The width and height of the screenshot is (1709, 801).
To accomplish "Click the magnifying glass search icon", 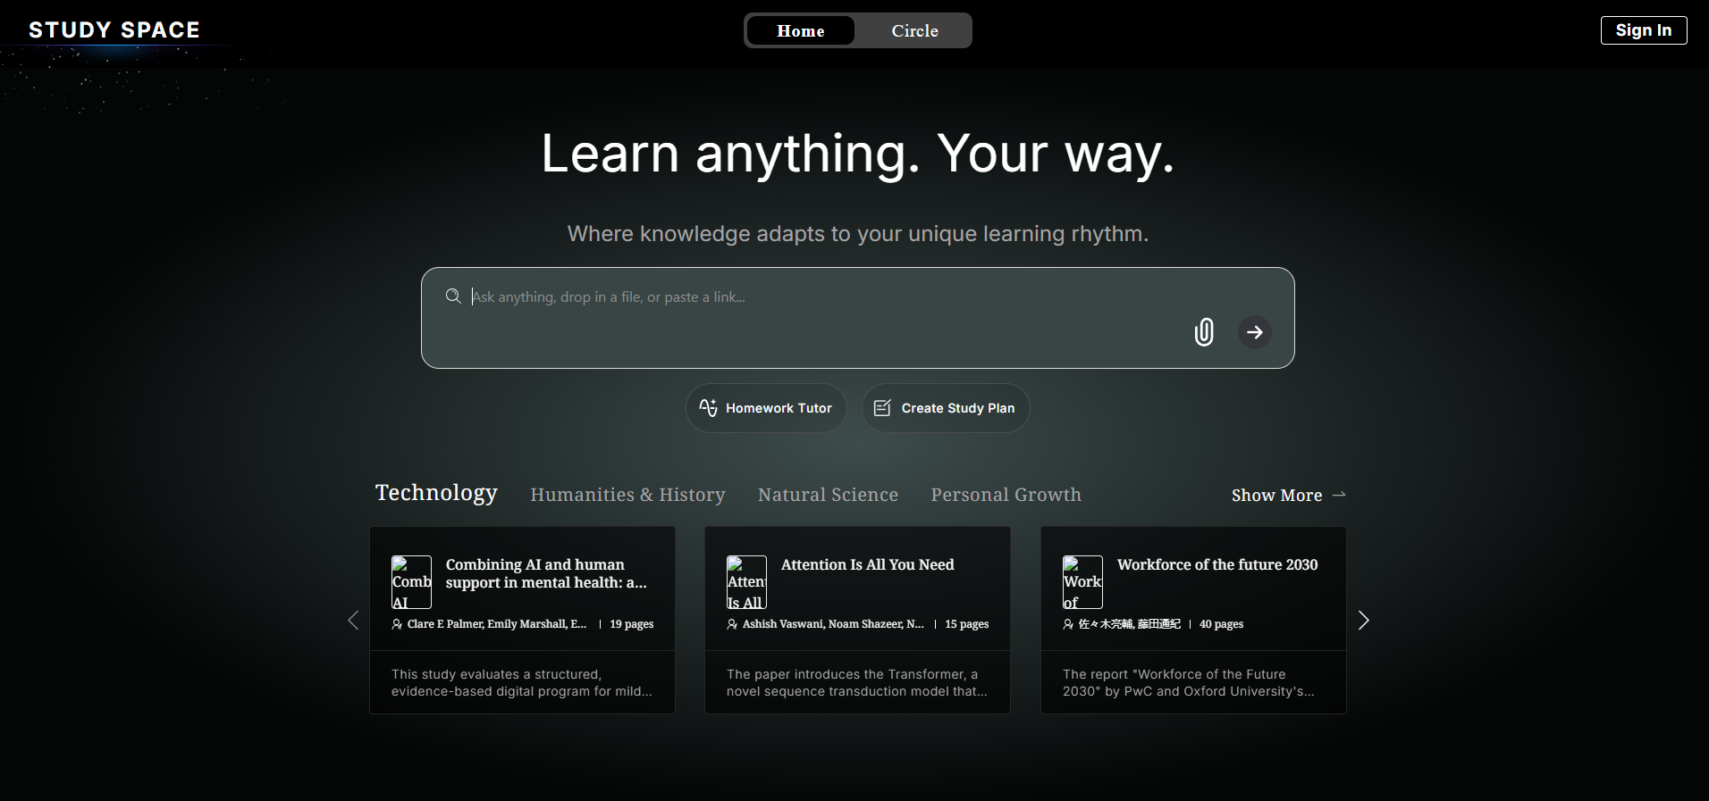I will click(453, 296).
